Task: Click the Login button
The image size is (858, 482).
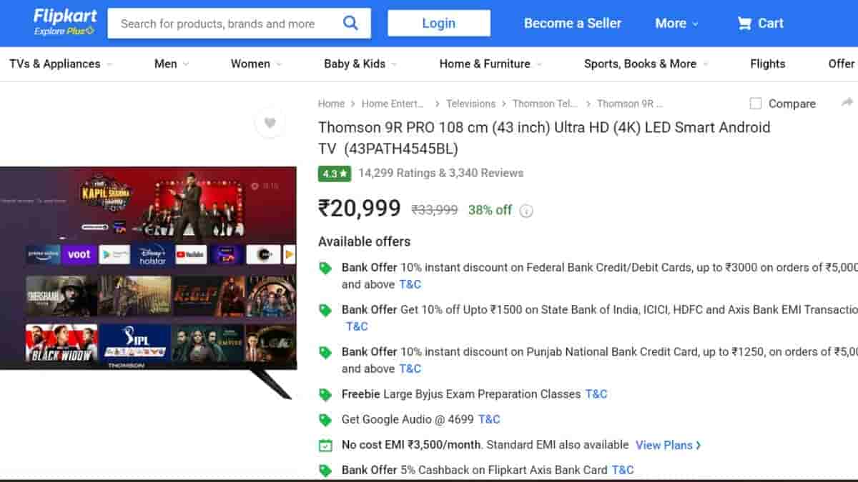Action: coord(439,23)
